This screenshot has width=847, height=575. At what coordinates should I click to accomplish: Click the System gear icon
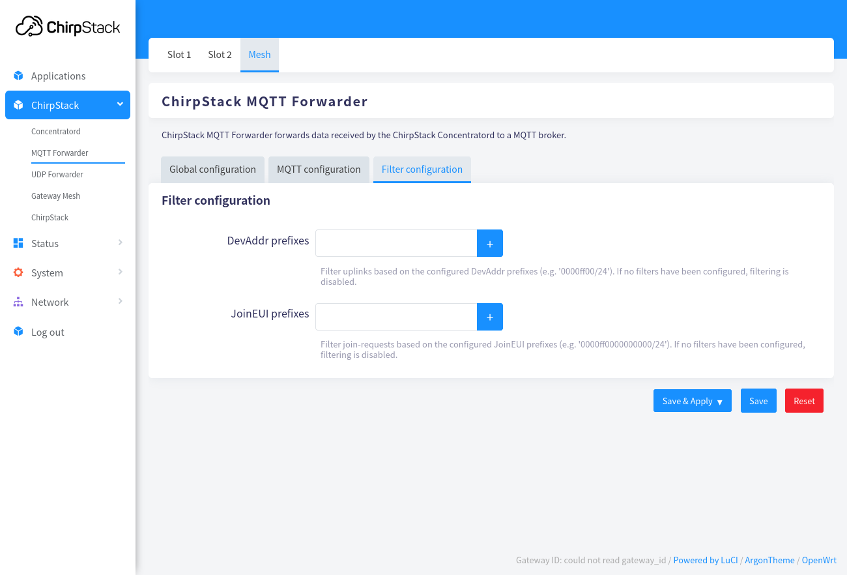coord(18,273)
